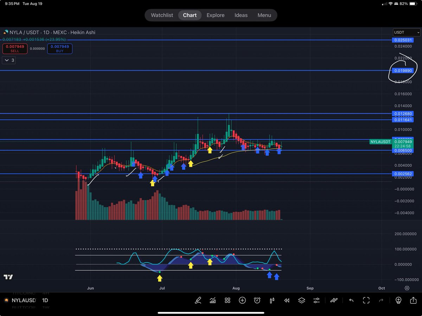This screenshot has height=316, width=422.
Task: Open the USDT currency dropdown
Action: click(x=407, y=32)
